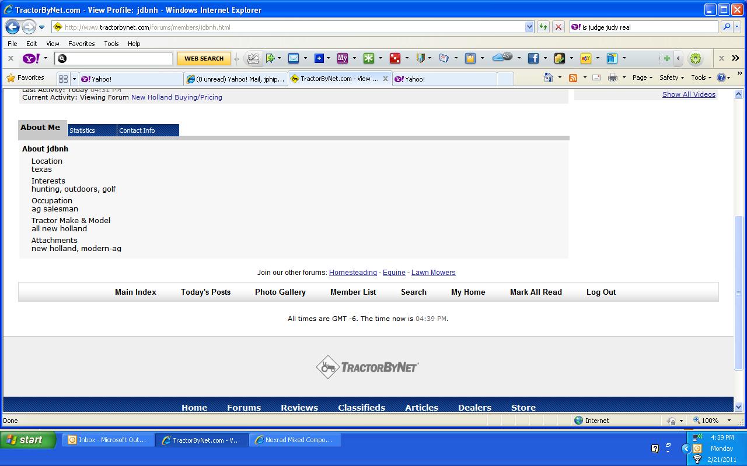Switch to the Statistics profile tab

point(92,130)
